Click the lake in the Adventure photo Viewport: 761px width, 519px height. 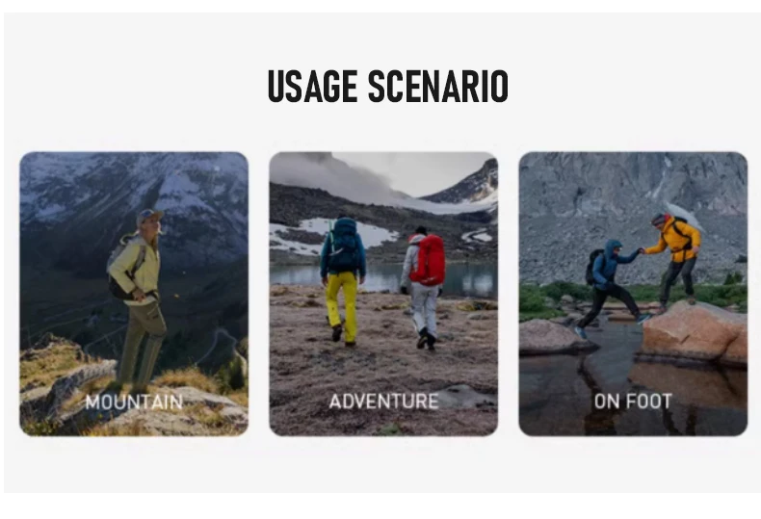[383, 278]
